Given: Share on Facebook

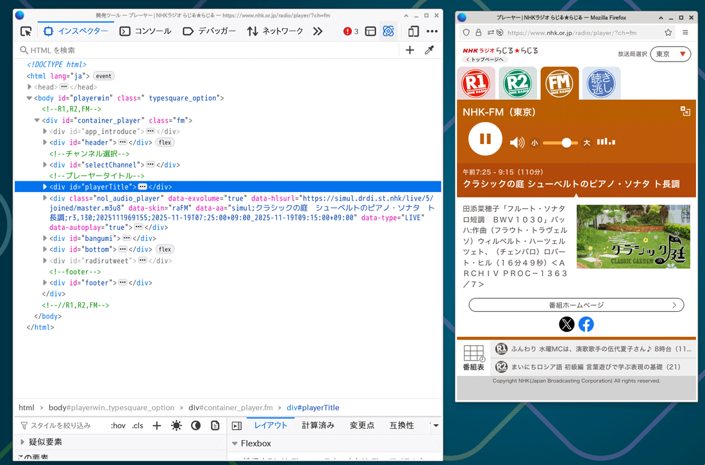Looking at the screenshot, I should coord(586,324).
